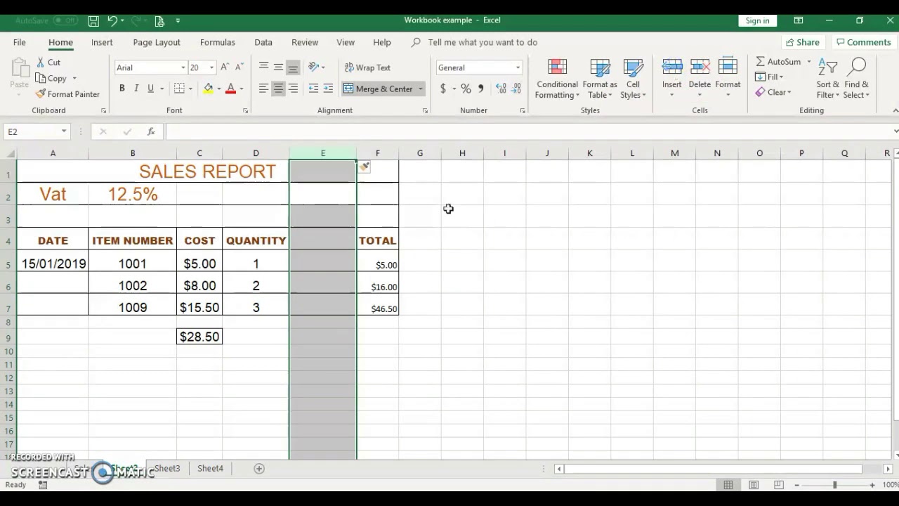899x506 pixels.
Task: Click the Tell me what you want search box
Action: click(483, 42)
